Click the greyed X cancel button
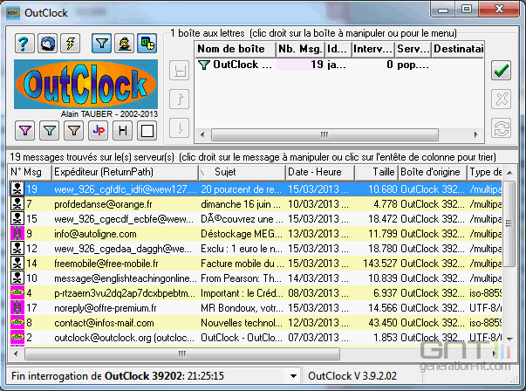 point(502,99)
